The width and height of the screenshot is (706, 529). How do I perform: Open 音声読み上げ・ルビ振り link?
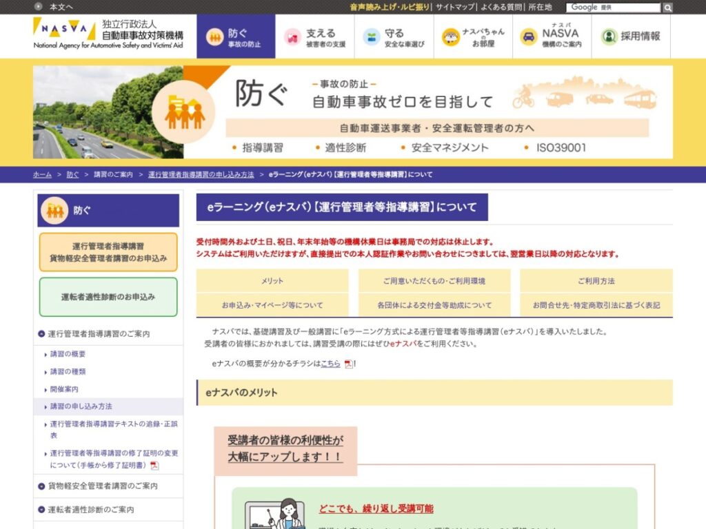[390, 7]
